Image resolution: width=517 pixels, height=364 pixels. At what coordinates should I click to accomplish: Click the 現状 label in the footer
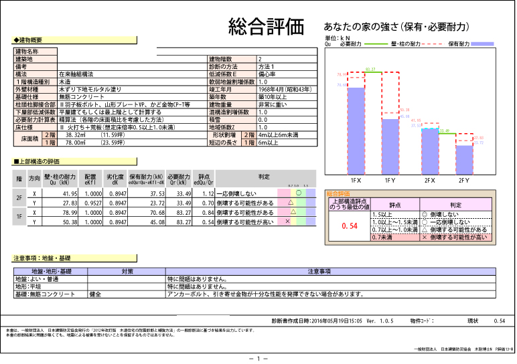tap(473, 321)
